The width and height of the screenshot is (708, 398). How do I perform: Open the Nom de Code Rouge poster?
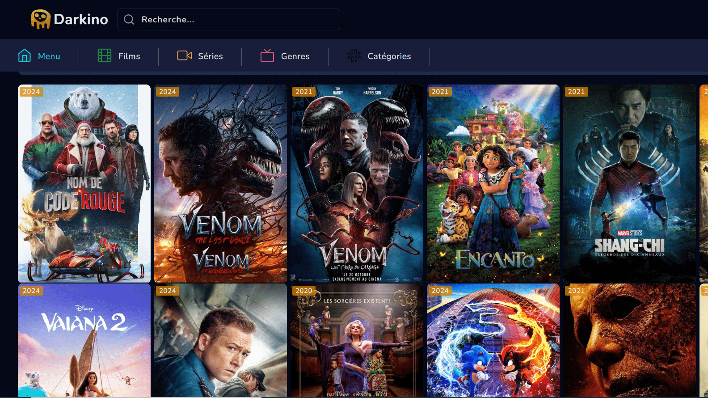point(84,183)
